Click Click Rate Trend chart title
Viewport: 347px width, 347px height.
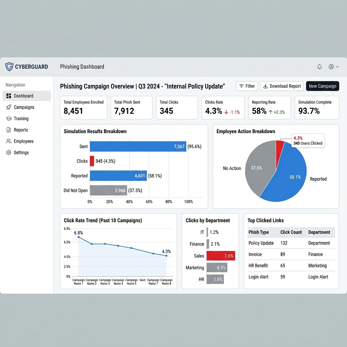[103, 220]
